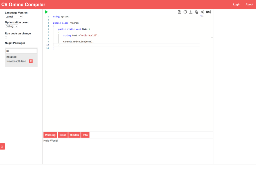The image size is (256, 176).
Task: Click the "using System;" line in editor
Action: point(61,16)
